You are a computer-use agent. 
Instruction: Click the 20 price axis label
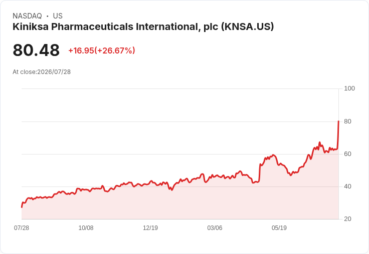click(x=347, y=219)
